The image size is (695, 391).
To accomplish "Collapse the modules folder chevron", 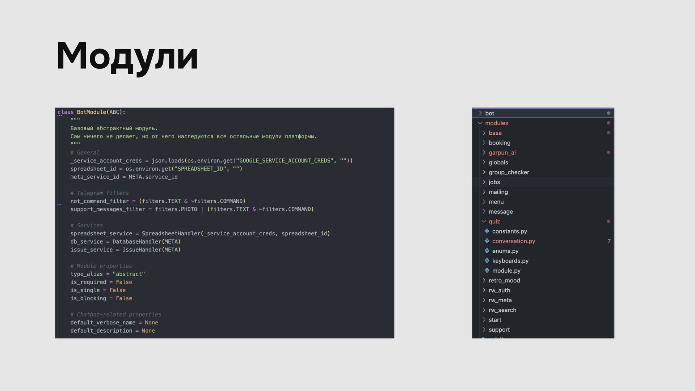I will point(480,123).
